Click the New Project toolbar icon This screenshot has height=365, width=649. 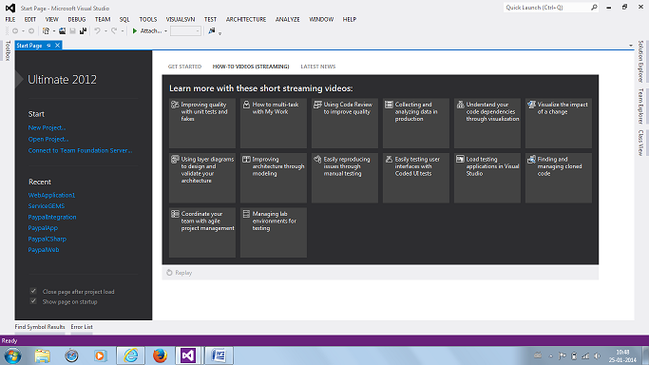click(46, 31)
